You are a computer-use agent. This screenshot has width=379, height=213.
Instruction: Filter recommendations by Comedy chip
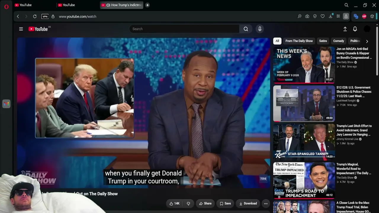pyautogui.click(x=339, y=41)
